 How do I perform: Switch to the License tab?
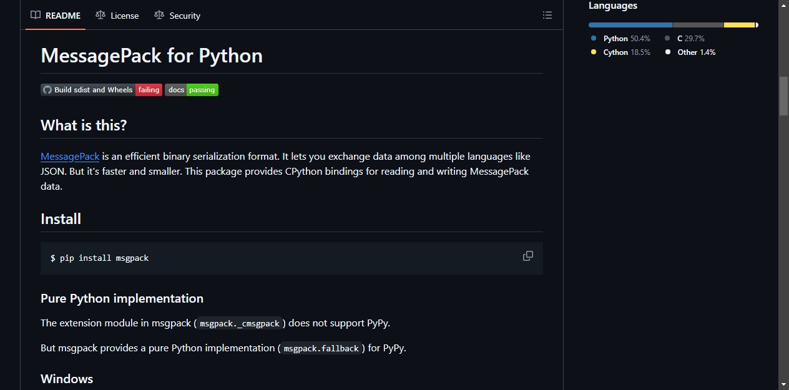[117, 16]
